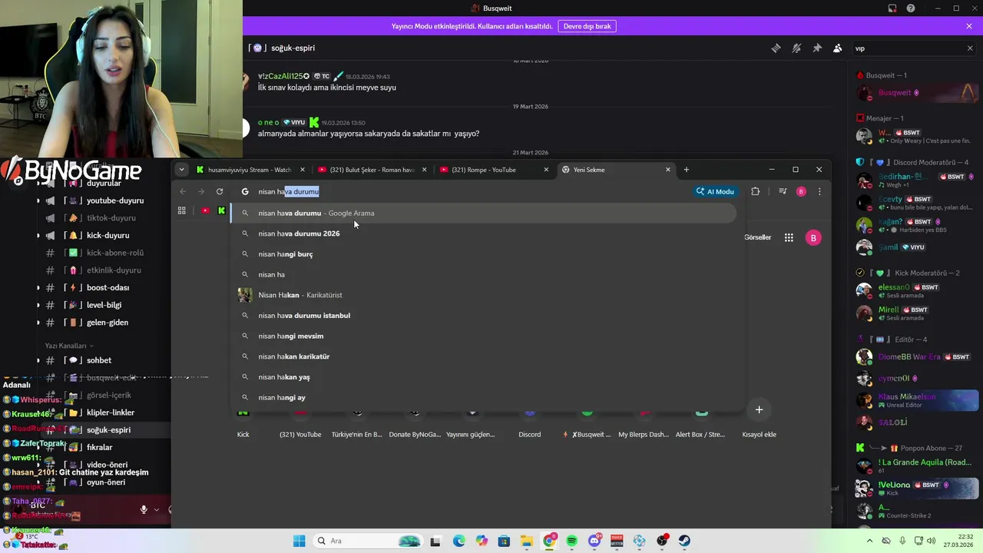Open Chrome profile avatar 'B' in toolbar
The height and width of the screenshot is (553, 983).
(801, 191)
